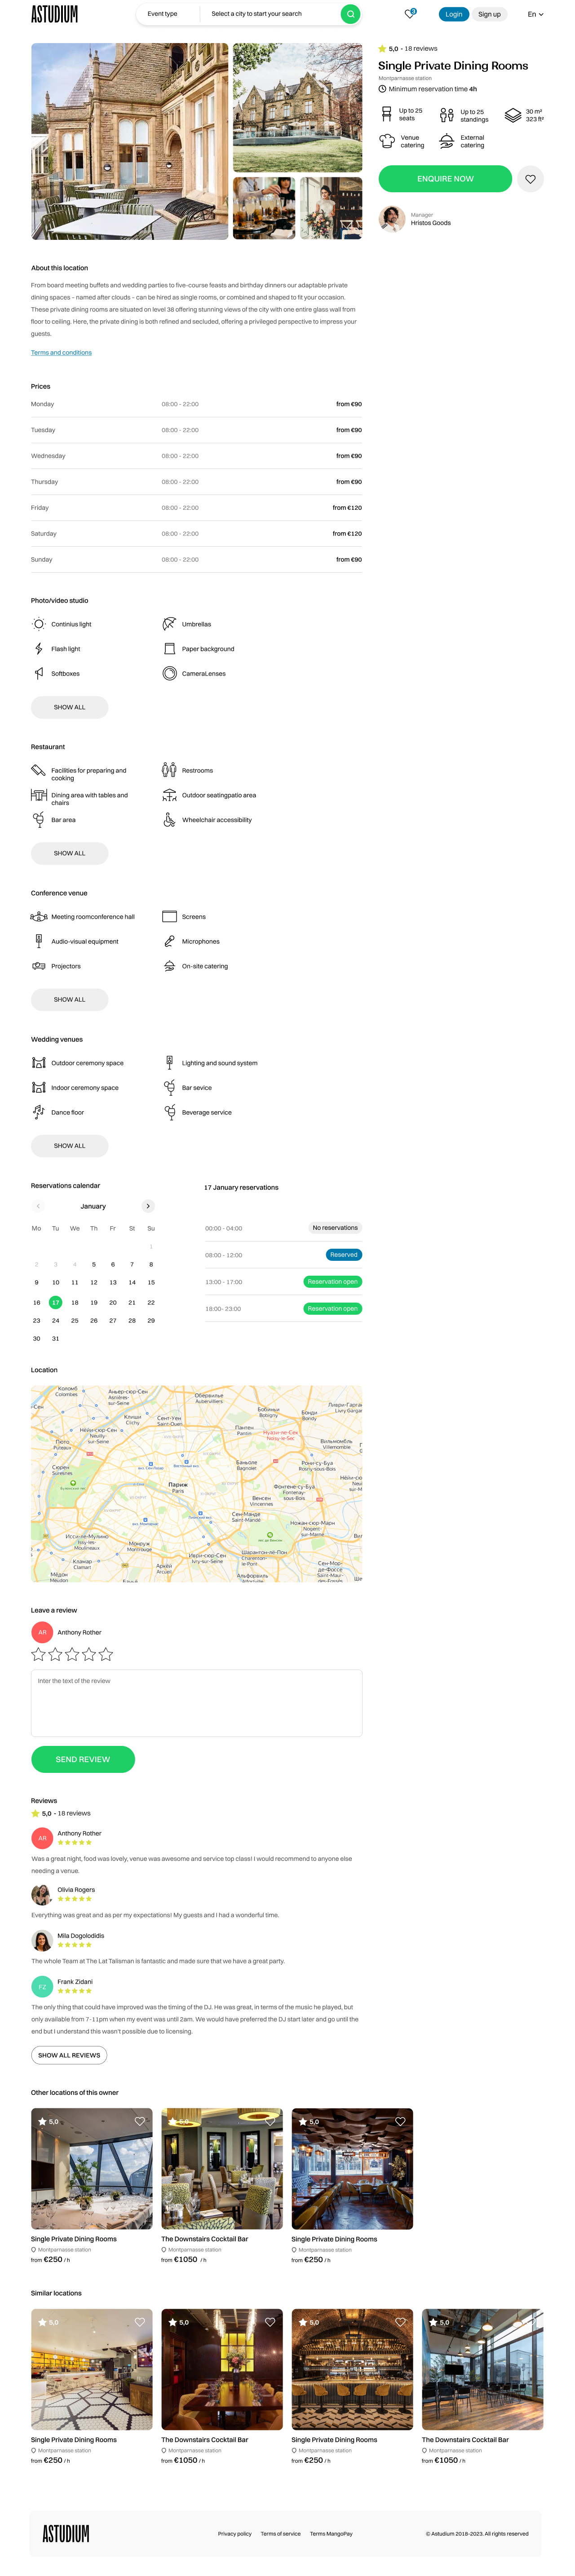Click the 30 m² area layers icon
The image size is (575, 2576).
point(513,115)
